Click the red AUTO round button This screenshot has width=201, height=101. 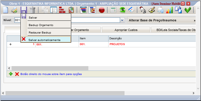(102, 10)
